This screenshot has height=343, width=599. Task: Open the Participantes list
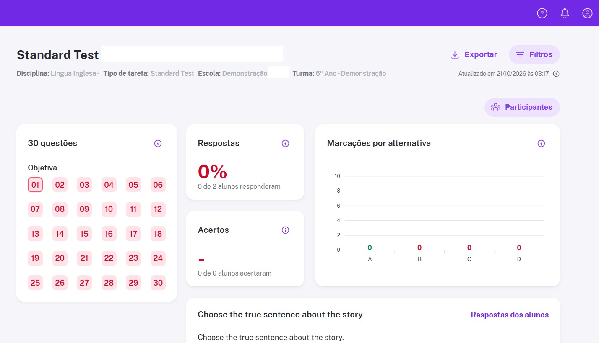coord(522,107)
